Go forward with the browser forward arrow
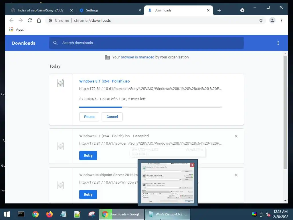 coord(21,20)
